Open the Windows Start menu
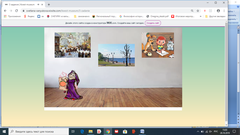Screen dimensions: 240x135 pos(4,131)
